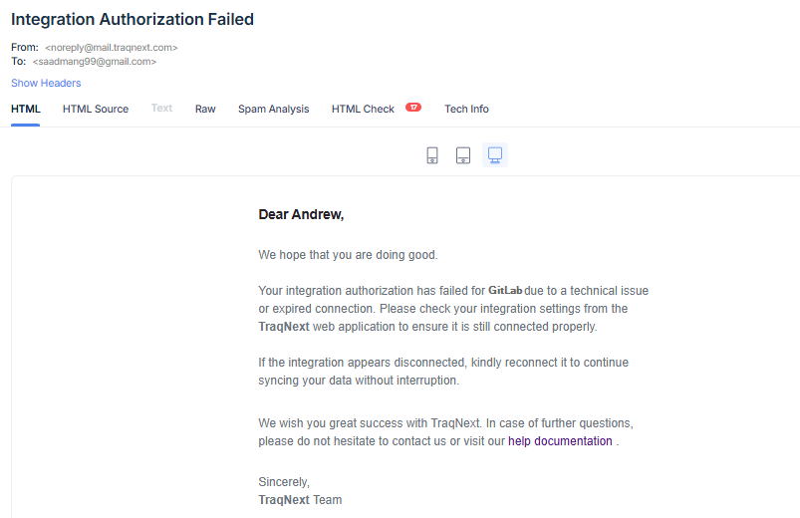The height and width of the screenshot is (518, 800).
Task: Click sender address noreply@mail.traqnext.com
Action: (x=112, y=47)
